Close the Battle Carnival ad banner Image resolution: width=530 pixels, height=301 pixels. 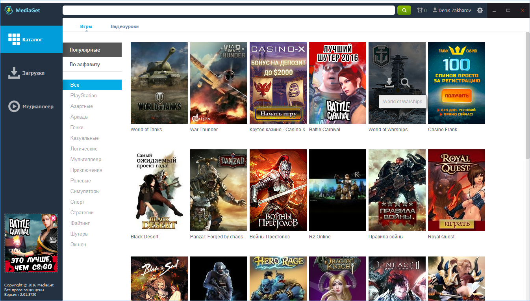click(53, 218)
